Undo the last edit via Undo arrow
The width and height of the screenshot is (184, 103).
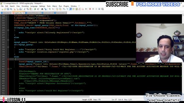35,9
